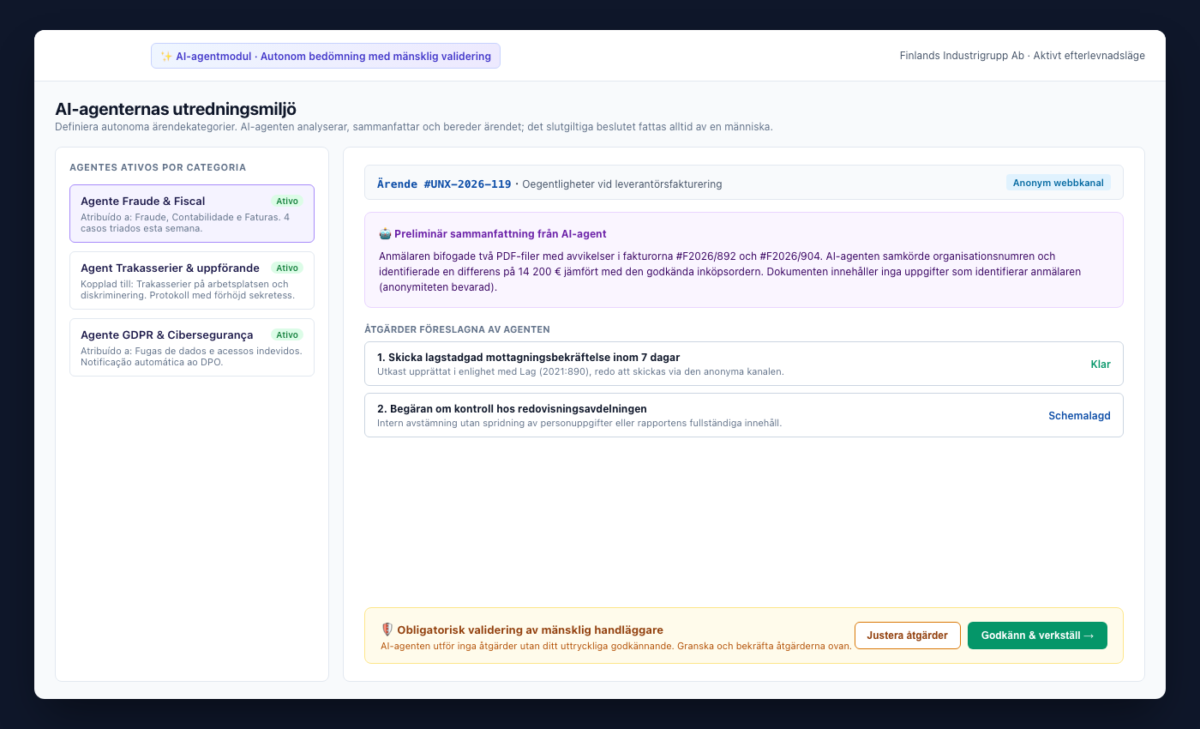Click the Oegentligheter vid leverantörsfakturering title

622,184
